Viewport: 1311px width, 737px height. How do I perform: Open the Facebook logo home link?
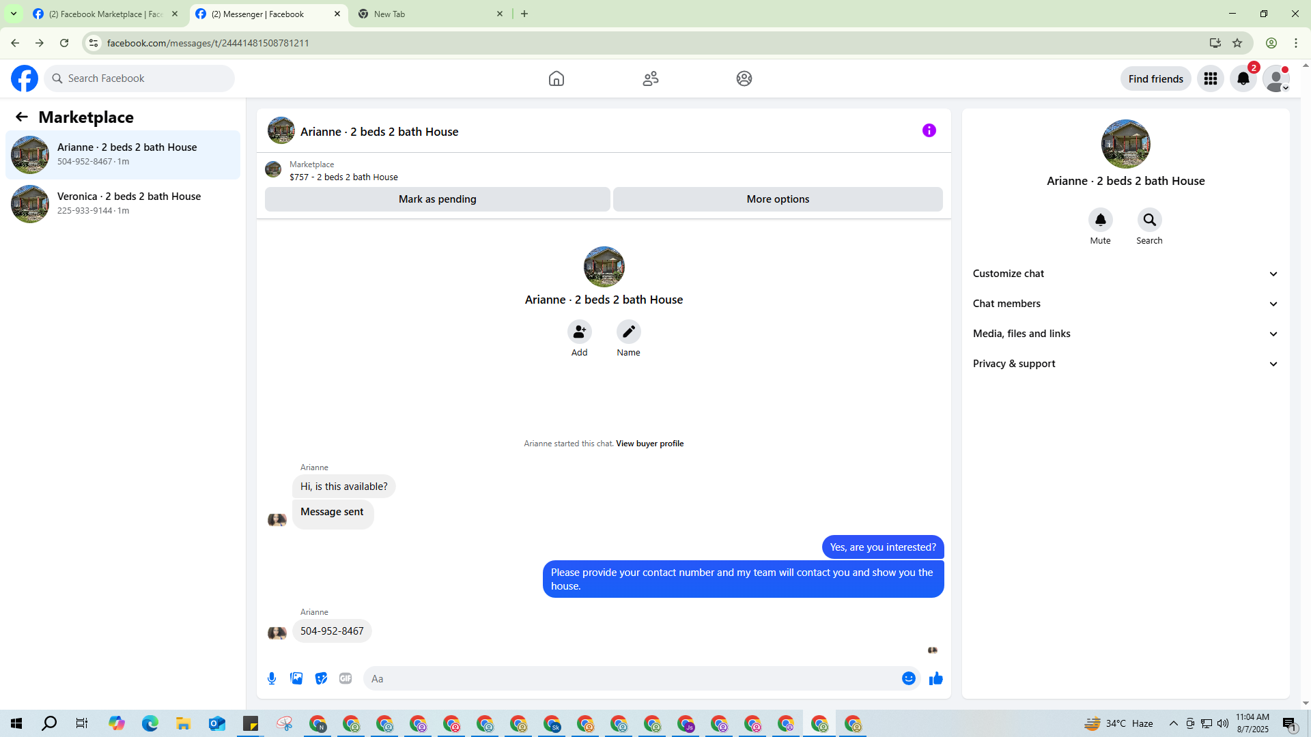click(x=25, y=78)
